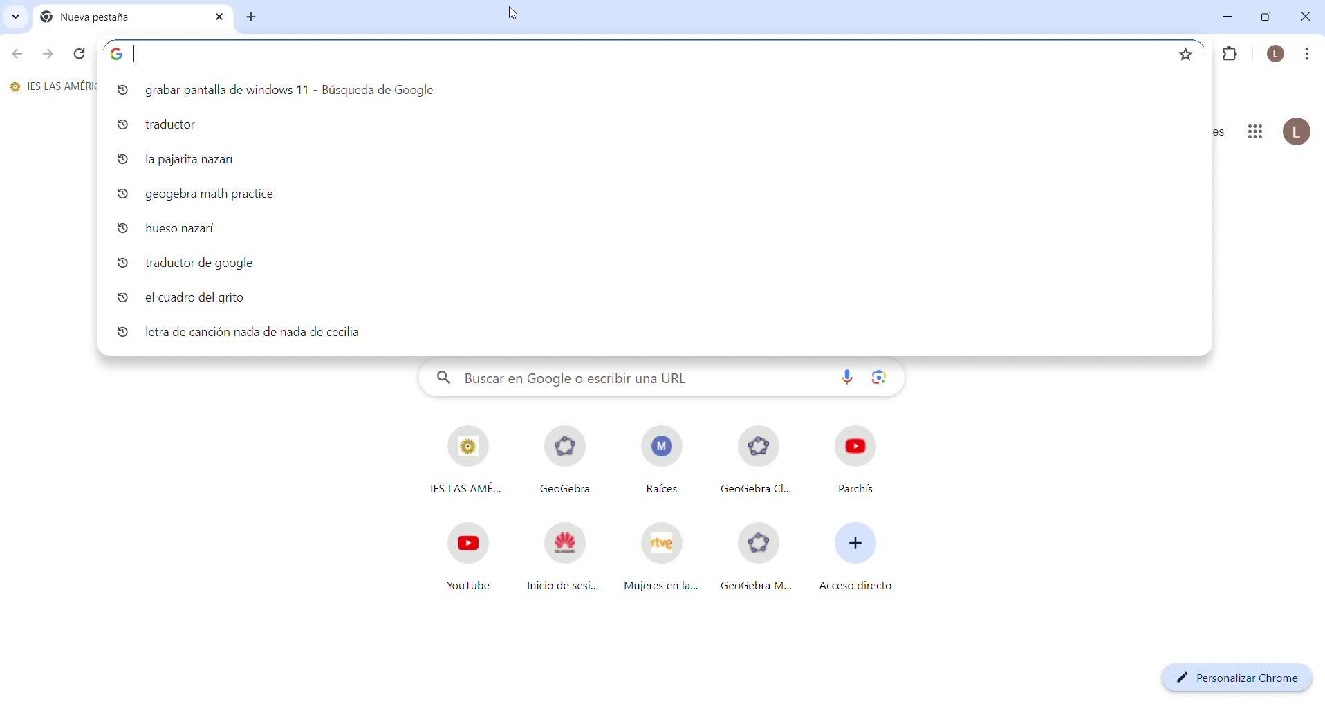Open the GeoGebra M... shortcut

759,557
